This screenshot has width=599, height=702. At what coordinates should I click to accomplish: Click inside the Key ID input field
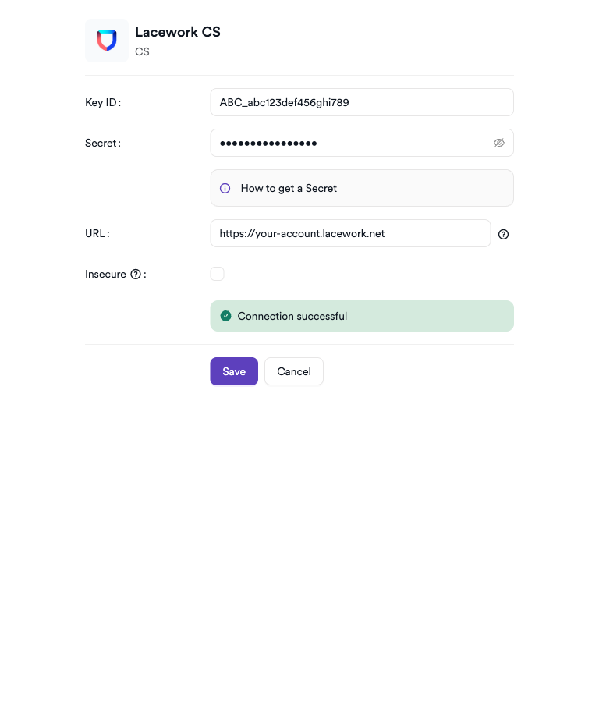point(362,102)
